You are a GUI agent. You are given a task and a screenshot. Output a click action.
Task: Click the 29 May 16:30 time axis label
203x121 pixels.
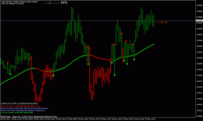tap(117, 119)
